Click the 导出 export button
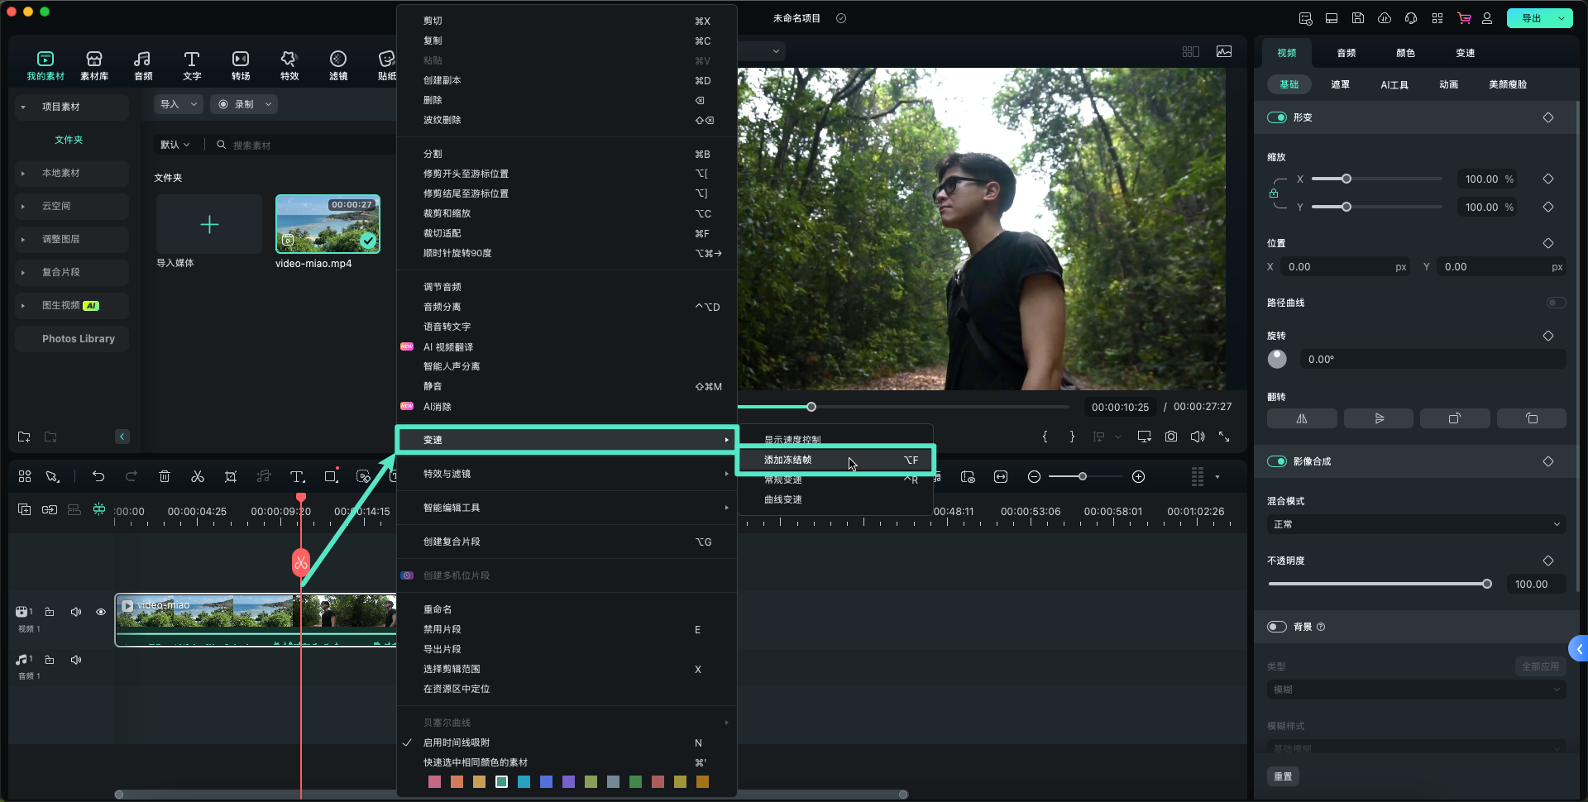The image size is (1588, 802). point(1532,18)
